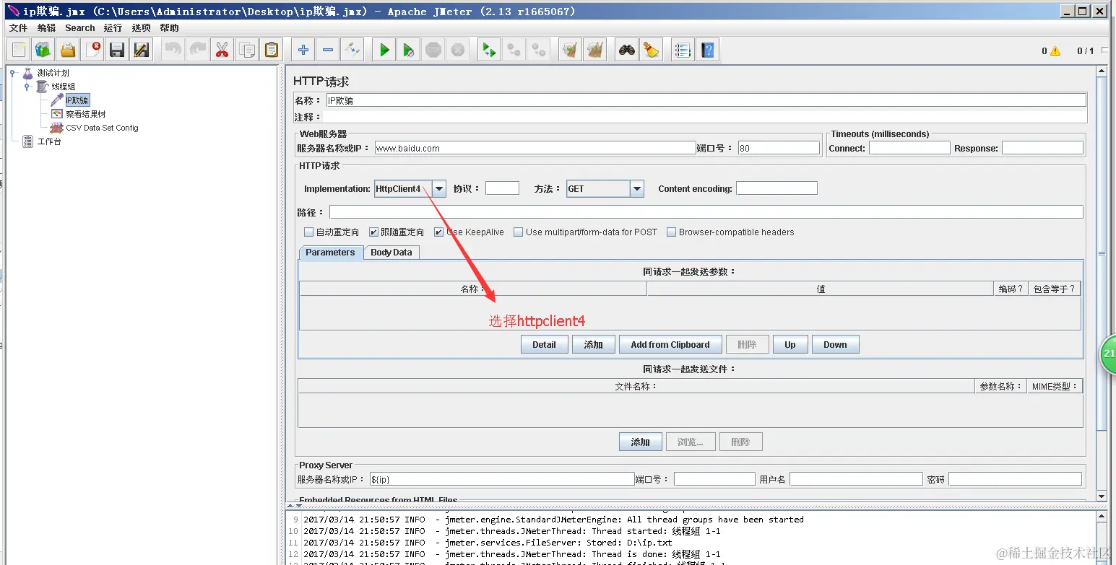Click the Paste clipboard icon
The image size is (1116, 565).
(271, 50)
